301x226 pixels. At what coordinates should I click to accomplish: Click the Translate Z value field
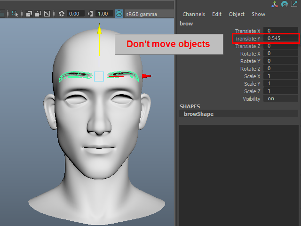(x=281, y=46)
